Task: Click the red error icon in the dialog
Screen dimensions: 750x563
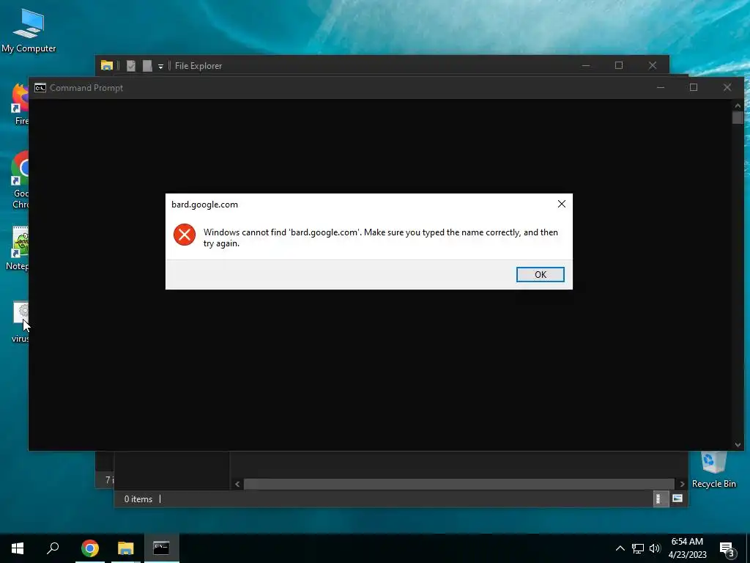Action: coord(184,235)
